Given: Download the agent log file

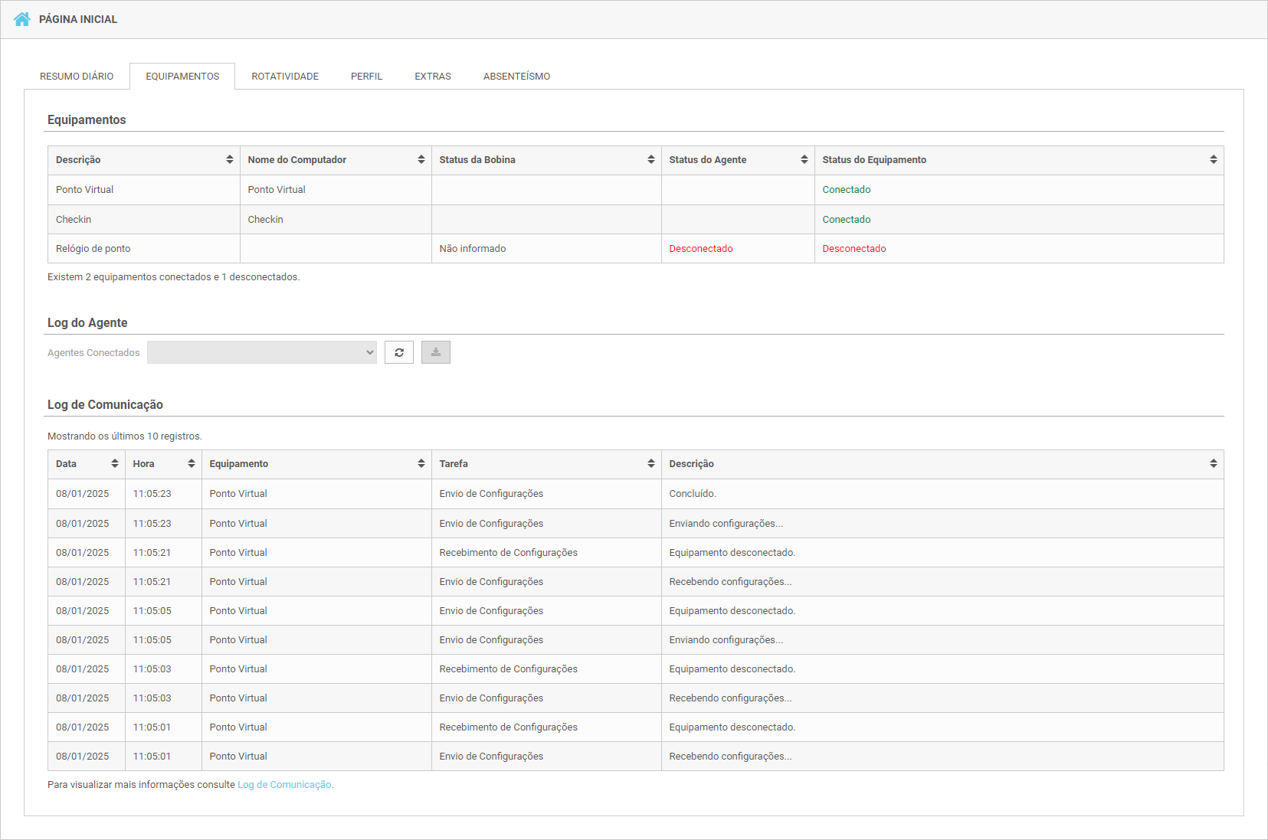Looking at the screenshot, I should (435, 352).
